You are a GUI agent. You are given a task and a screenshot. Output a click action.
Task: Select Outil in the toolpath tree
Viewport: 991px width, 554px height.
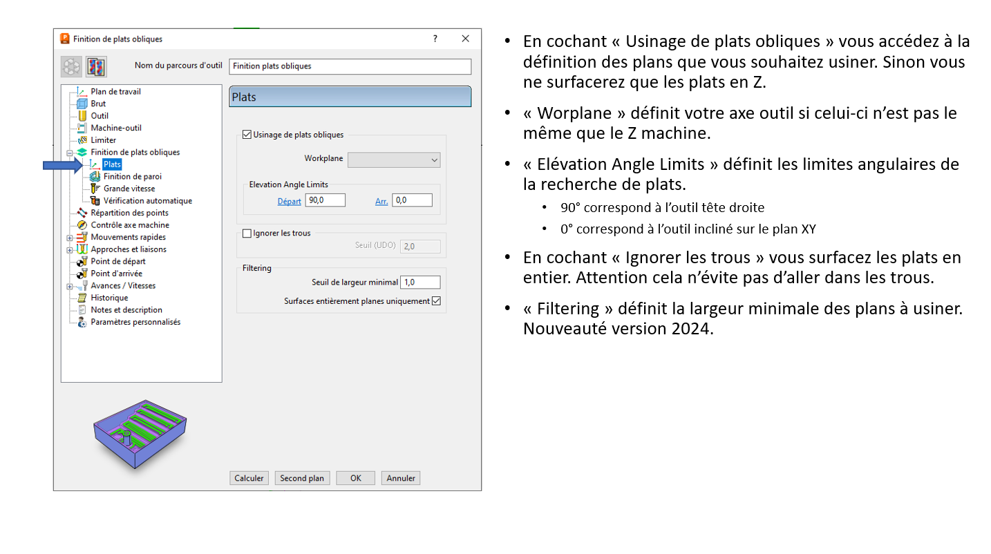(99, 115)
